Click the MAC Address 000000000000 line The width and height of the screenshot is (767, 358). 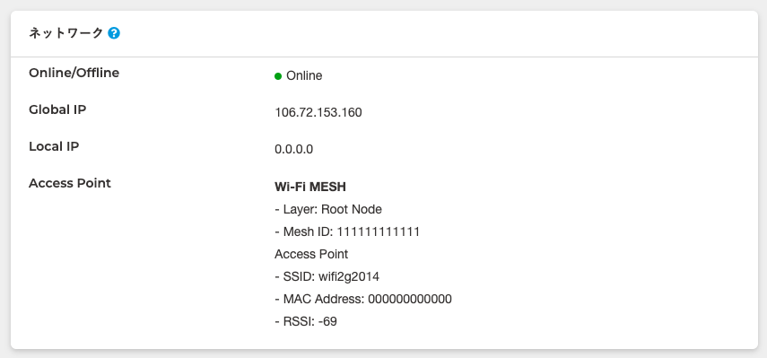click(363, 299)
